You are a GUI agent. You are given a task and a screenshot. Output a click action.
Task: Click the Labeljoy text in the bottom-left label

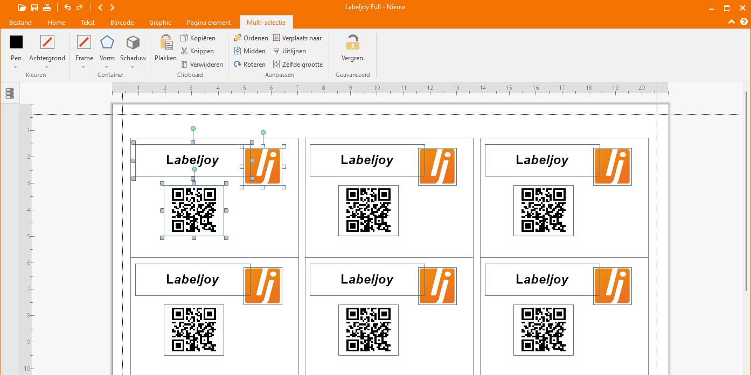192,279
